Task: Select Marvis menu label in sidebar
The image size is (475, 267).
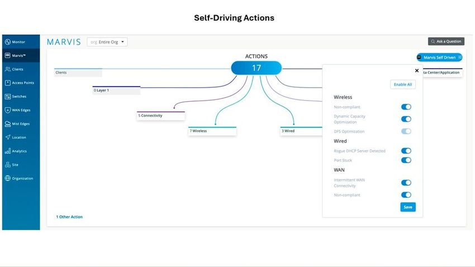Action: (19, 56)
